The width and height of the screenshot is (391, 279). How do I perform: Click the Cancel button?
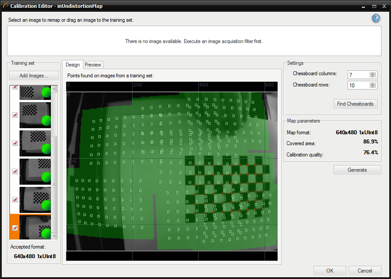(365, 270)
